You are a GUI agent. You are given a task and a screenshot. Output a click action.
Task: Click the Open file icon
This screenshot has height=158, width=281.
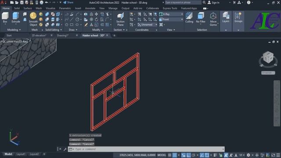coord(17,3)
